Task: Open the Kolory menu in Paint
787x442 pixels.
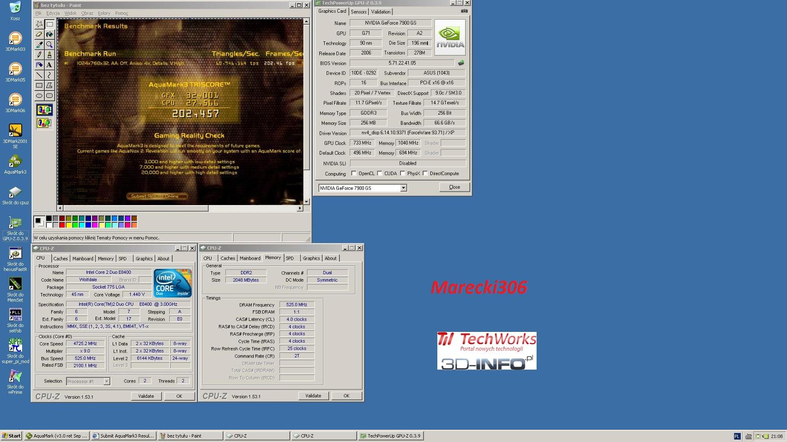Action: [104, 13]
